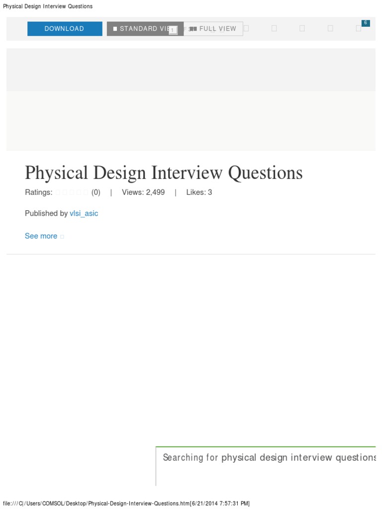This screenshot has width=382, height=509.
Task: Click the Physical Design Interview Questions title
Action: tap(164, 172)
